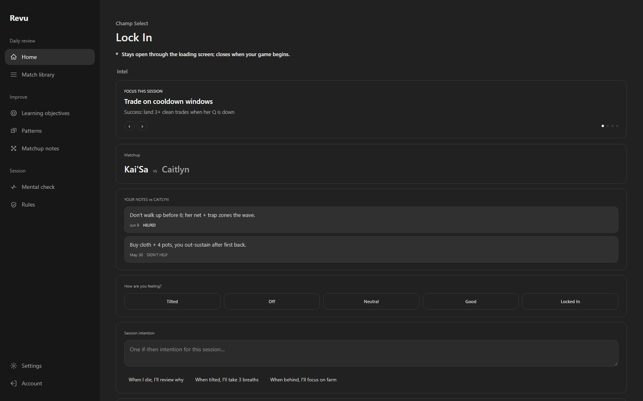Open Mental check page

coord(50,187)
